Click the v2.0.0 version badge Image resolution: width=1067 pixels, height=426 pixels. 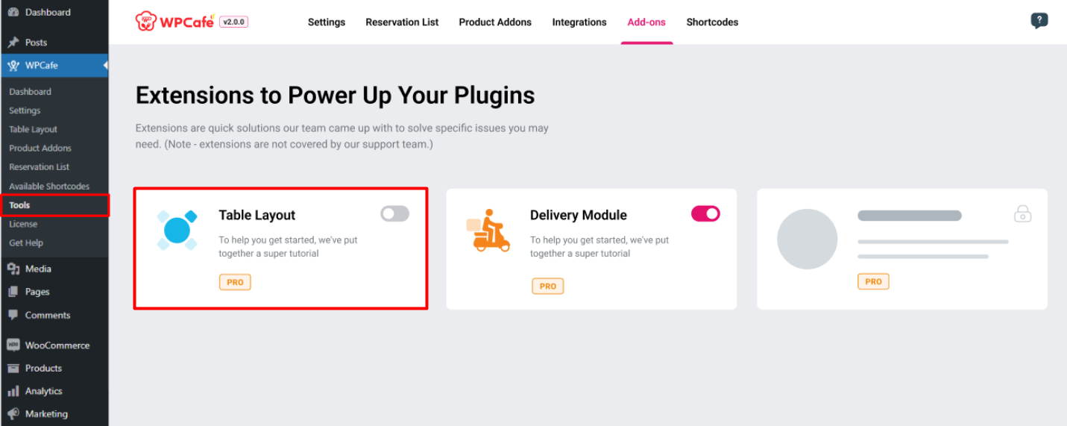(x=233, y=22)
